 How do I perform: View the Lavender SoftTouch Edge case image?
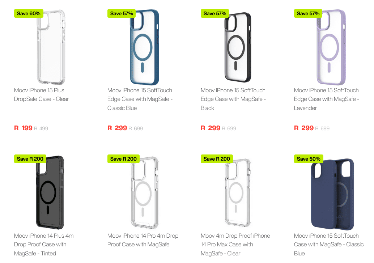[x=331, y=47]
